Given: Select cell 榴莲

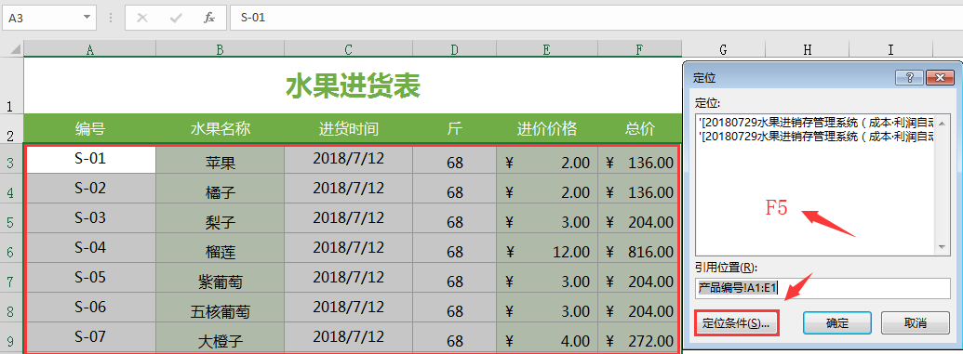Looking at the screenshot, I should click(220, 248).
